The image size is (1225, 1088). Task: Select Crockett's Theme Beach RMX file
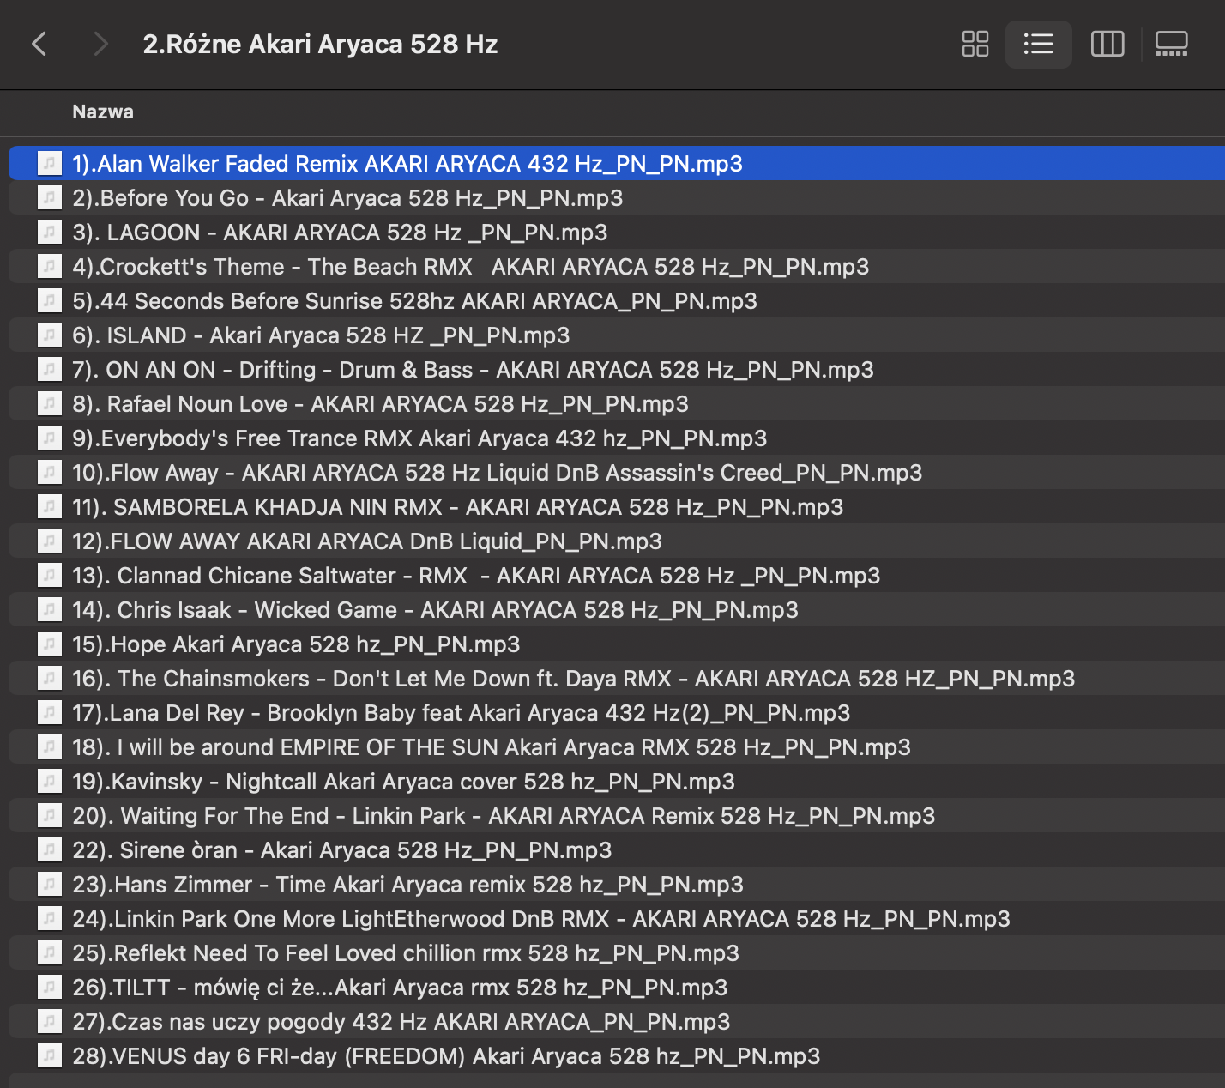pos(470,267)
